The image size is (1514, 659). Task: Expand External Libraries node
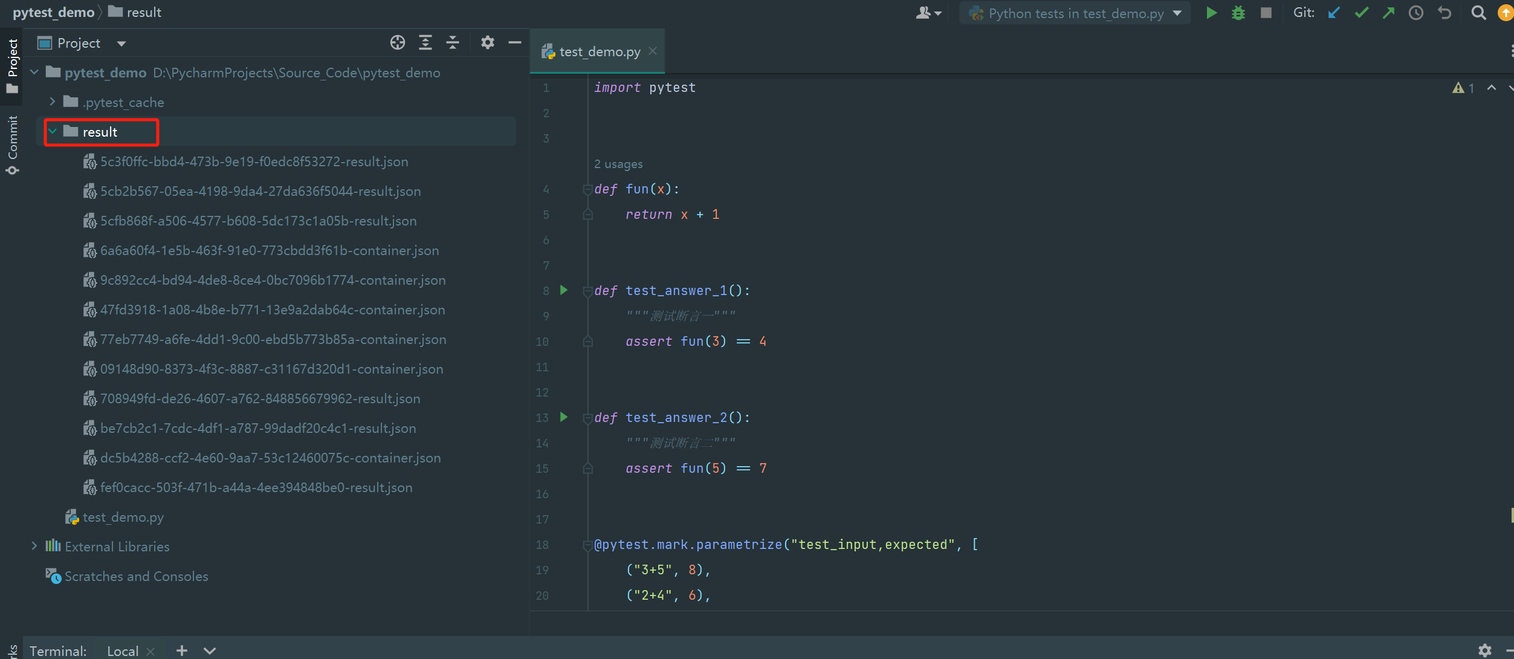tap(34, 546)
